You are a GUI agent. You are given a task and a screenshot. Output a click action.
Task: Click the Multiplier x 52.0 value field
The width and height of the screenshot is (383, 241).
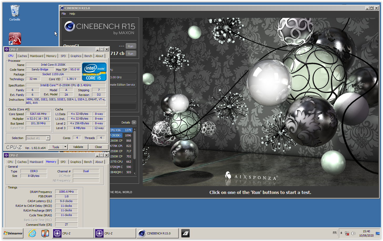pyautogui.click(x=38, y=119)
